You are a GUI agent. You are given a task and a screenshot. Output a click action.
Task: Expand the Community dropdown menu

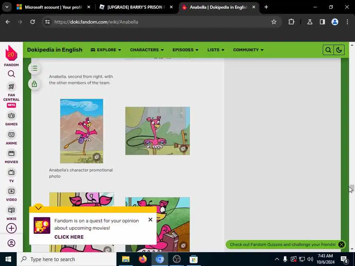click(248, 50)
